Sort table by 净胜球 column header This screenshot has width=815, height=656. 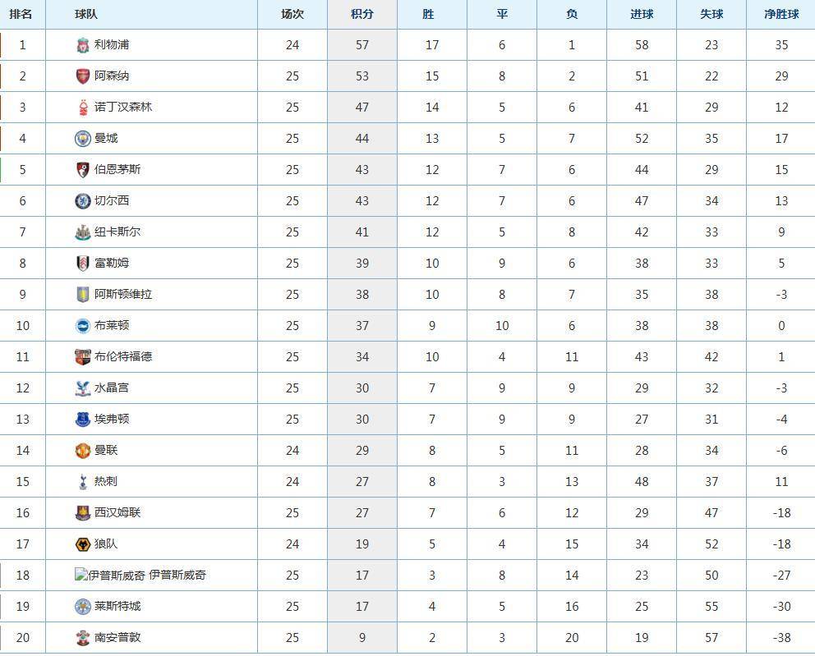(781, 14)
